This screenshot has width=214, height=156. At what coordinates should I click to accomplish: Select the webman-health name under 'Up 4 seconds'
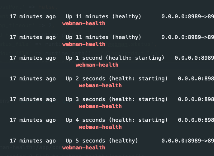100,127
